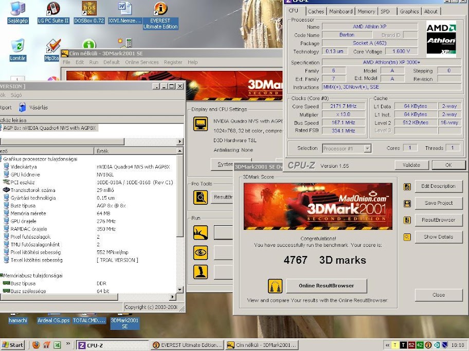Open the File menu in 3DMark2001 SE

(66, 62)
